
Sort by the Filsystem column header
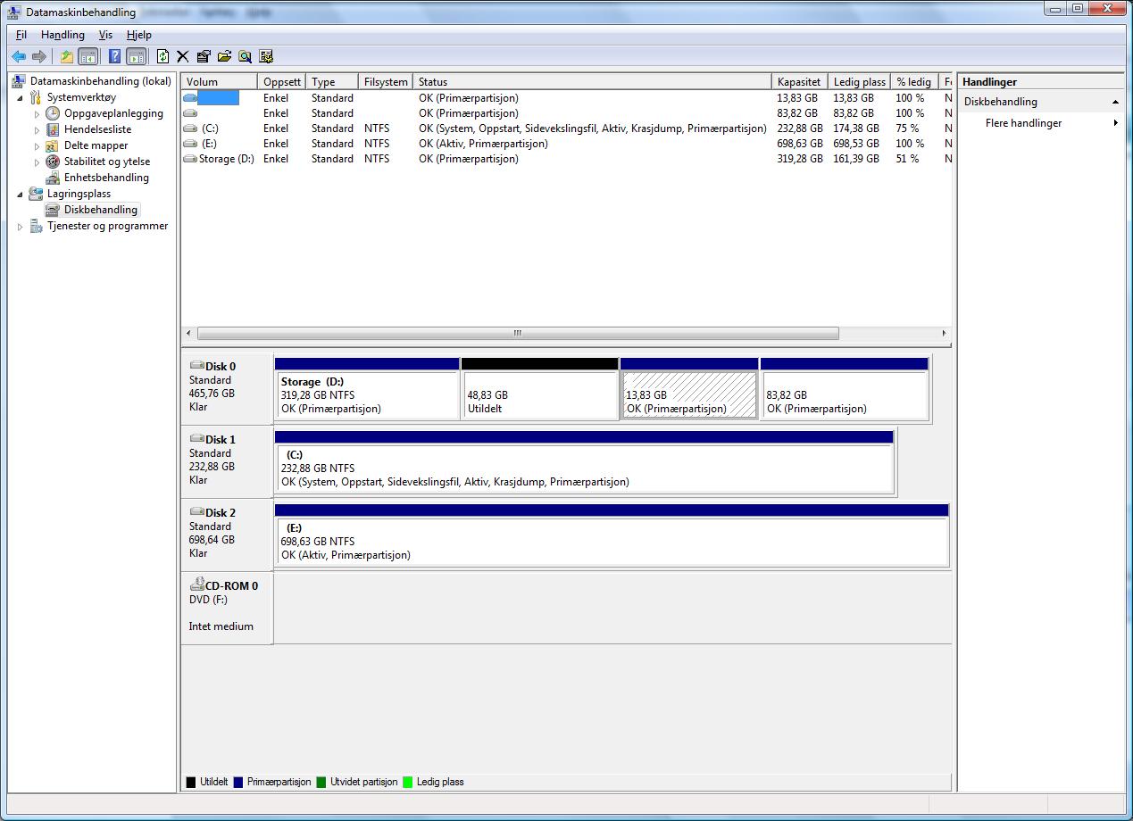386,81
